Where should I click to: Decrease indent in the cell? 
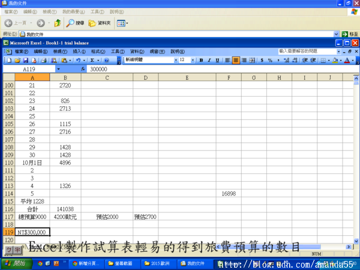tap(305, 61)
